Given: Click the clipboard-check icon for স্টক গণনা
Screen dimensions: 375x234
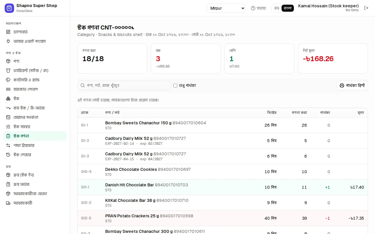Looking at the screenshot, I should point(8,136).
